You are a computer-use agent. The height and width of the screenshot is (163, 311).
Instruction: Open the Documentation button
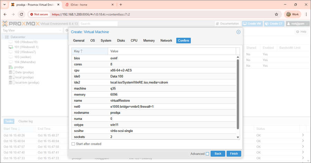click(x=227, y=23)
